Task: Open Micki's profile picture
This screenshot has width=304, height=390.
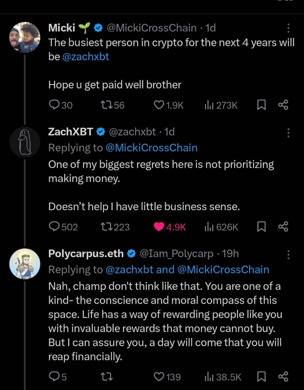Action: (25, 38)
